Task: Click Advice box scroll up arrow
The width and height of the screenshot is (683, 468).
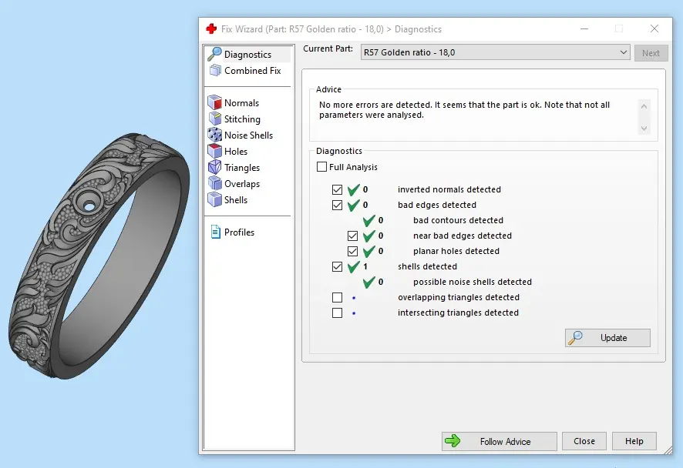Action: [x=644, y=106]
